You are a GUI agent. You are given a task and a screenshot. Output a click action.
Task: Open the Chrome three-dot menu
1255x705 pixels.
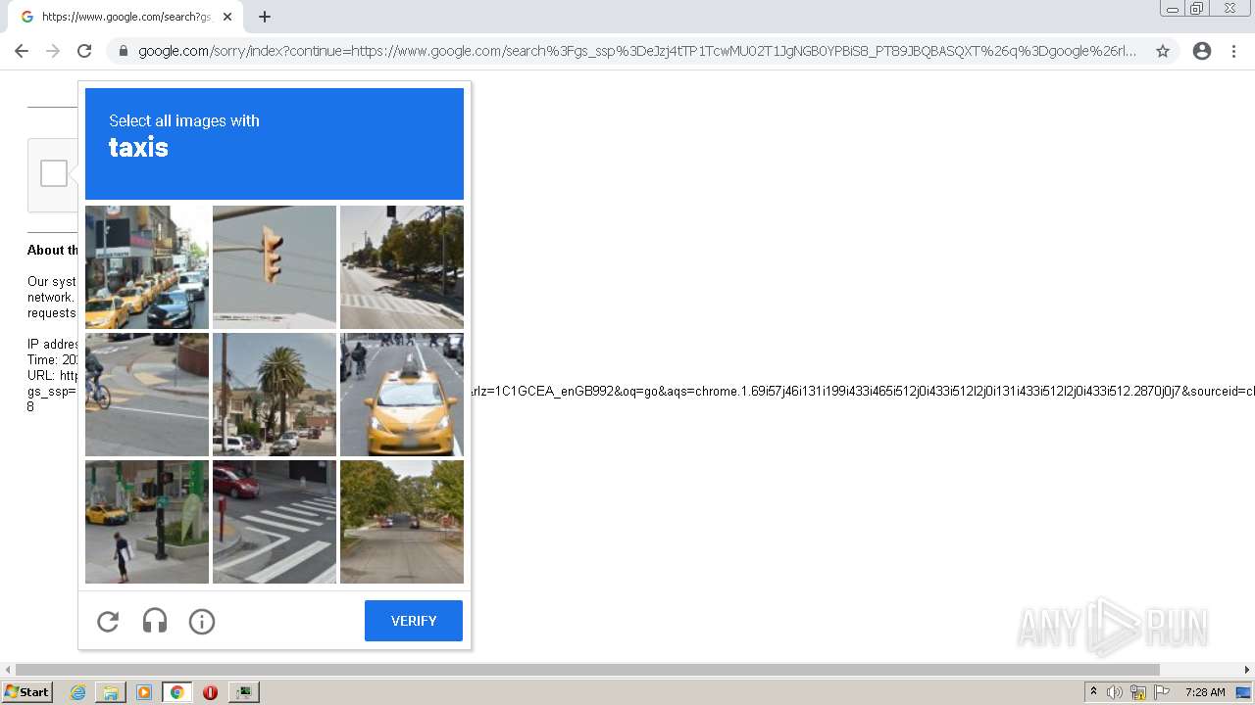1234,51
